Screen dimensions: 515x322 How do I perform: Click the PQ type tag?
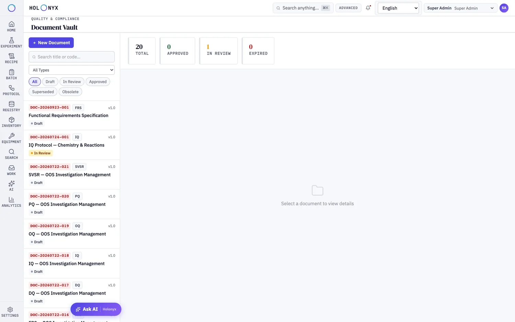(x=78, y=196)
